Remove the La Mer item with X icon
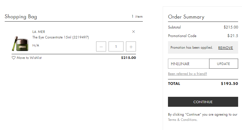The width and height of the screenshot is (242, 130). coord(134,32)
